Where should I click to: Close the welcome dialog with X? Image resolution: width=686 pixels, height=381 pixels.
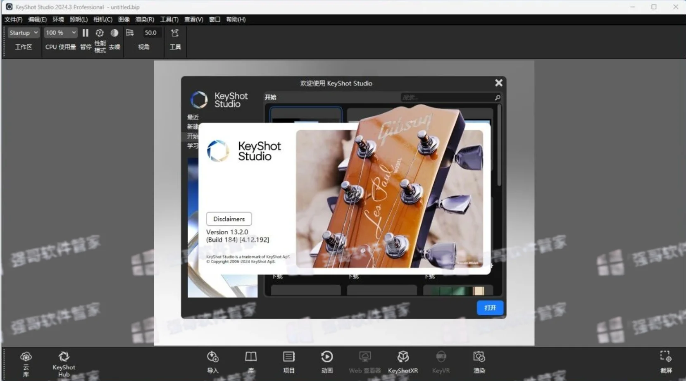[499, 83]
